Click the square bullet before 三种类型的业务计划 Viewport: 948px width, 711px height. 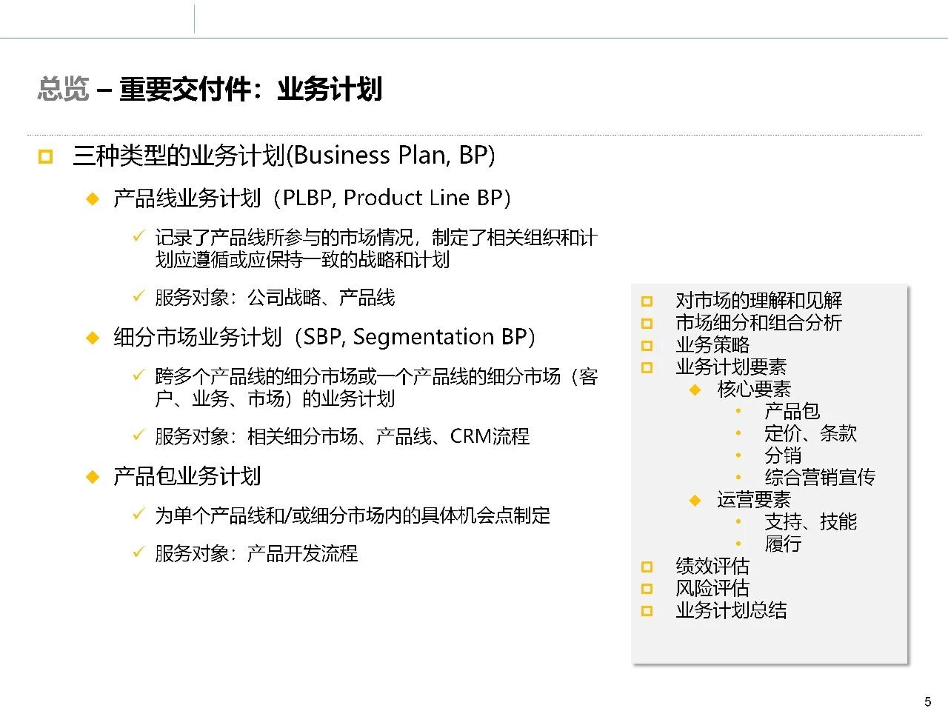pos(46,156)
